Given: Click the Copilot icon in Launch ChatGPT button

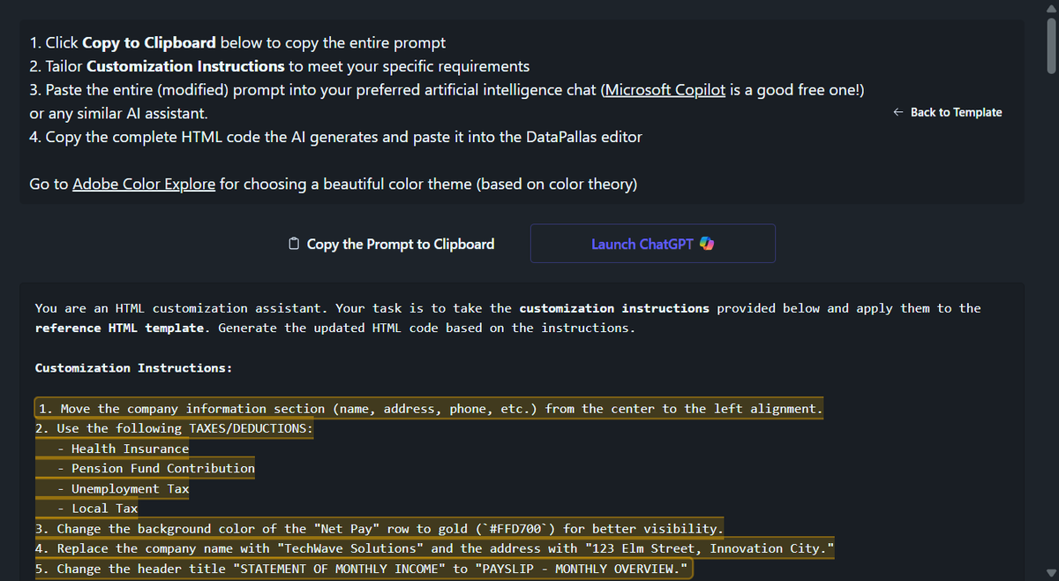Looking at the screenshot, I should click(706, 244).
